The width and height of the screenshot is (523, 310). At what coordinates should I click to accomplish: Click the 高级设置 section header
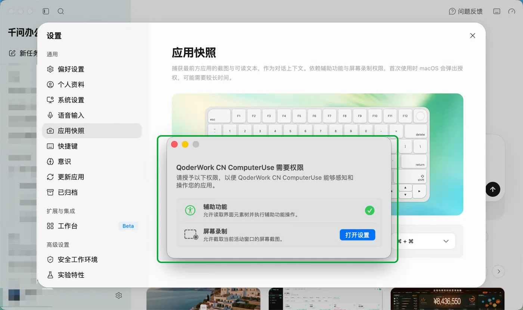pos(58,245)
